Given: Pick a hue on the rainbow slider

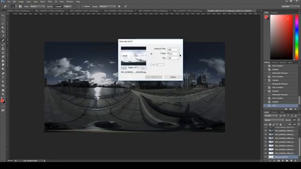Looking at the screenshot, I should pos(297,38).
